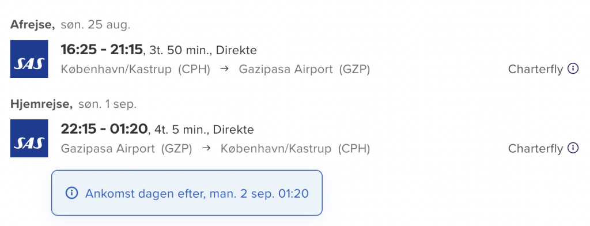Screen dimensions: 590x226
Task: Open Charterfly info icon for Hjemrejse flight
Action: 573,148
